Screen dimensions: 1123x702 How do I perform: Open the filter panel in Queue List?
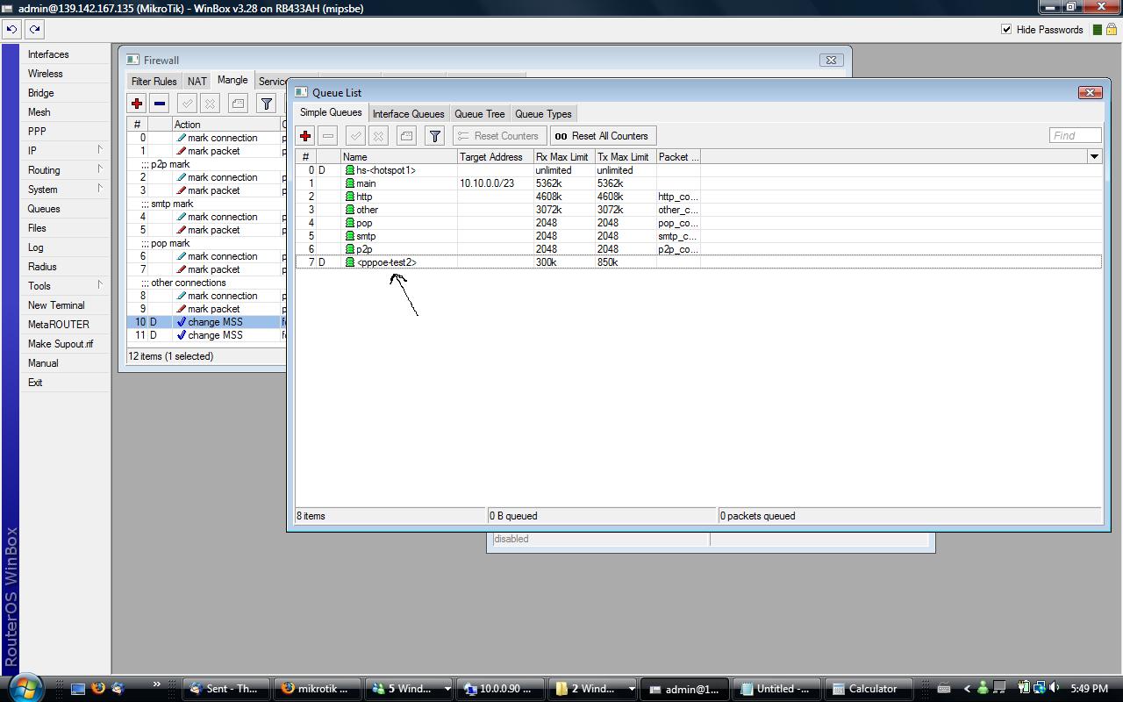[x=434, y=135]
